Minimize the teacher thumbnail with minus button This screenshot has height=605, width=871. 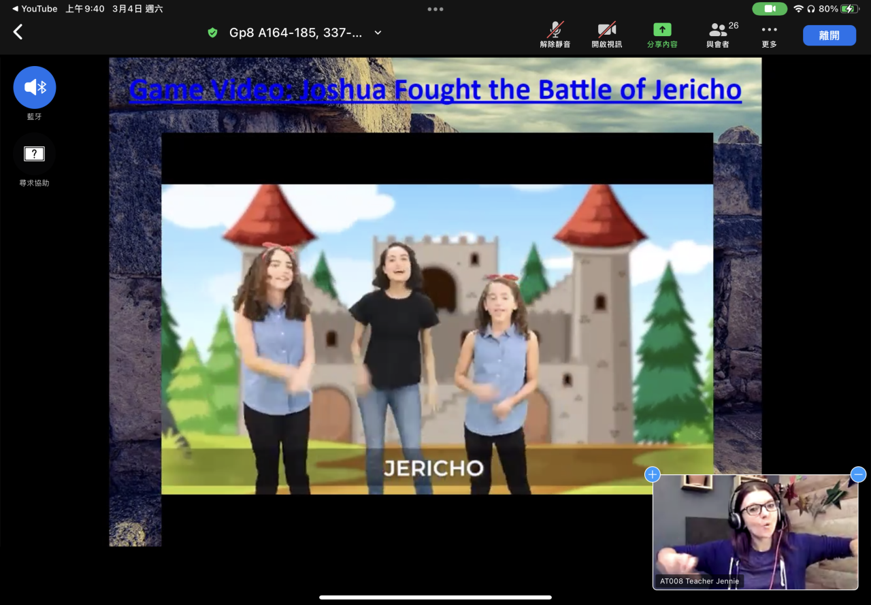point(859,474)
